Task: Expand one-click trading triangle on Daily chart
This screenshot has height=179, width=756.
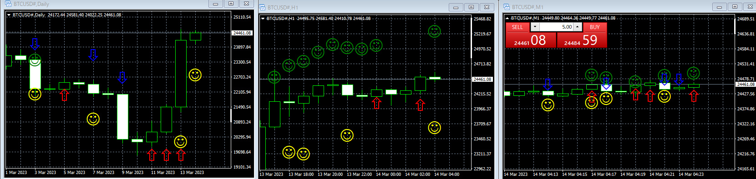Action: (x=9, y=15)
